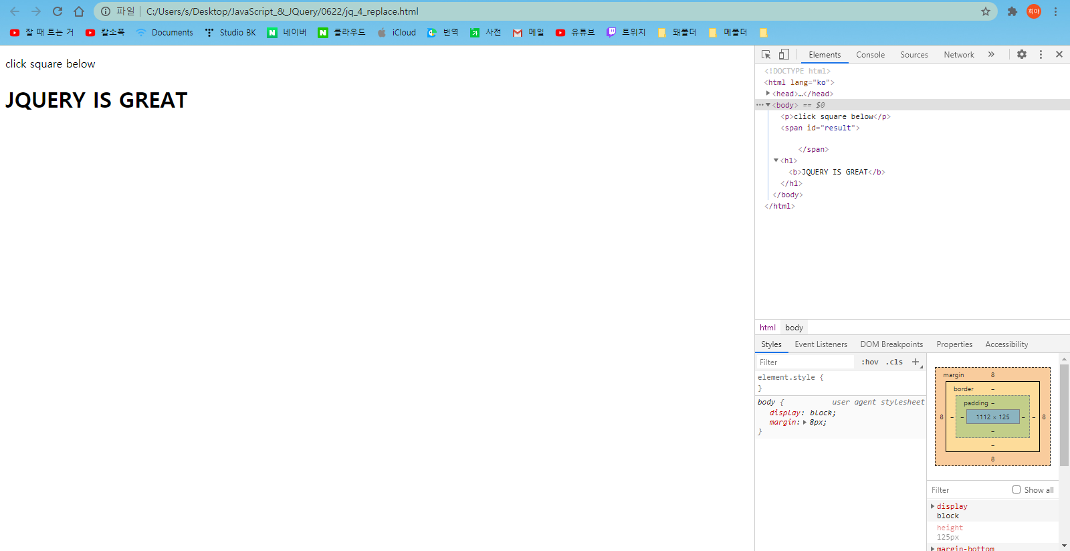
Task: Open the unnamed last bookmark folder
Action: pyautogui.click(x=764, y=32)
